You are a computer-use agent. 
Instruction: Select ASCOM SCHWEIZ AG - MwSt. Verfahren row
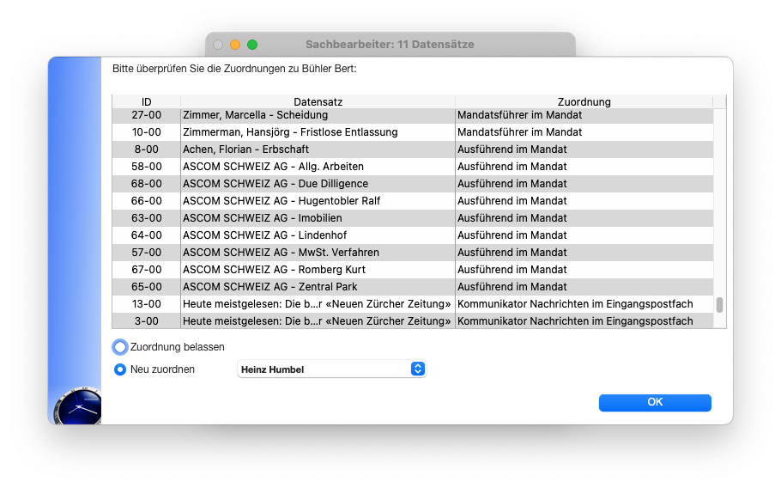[x=413, y=253]
